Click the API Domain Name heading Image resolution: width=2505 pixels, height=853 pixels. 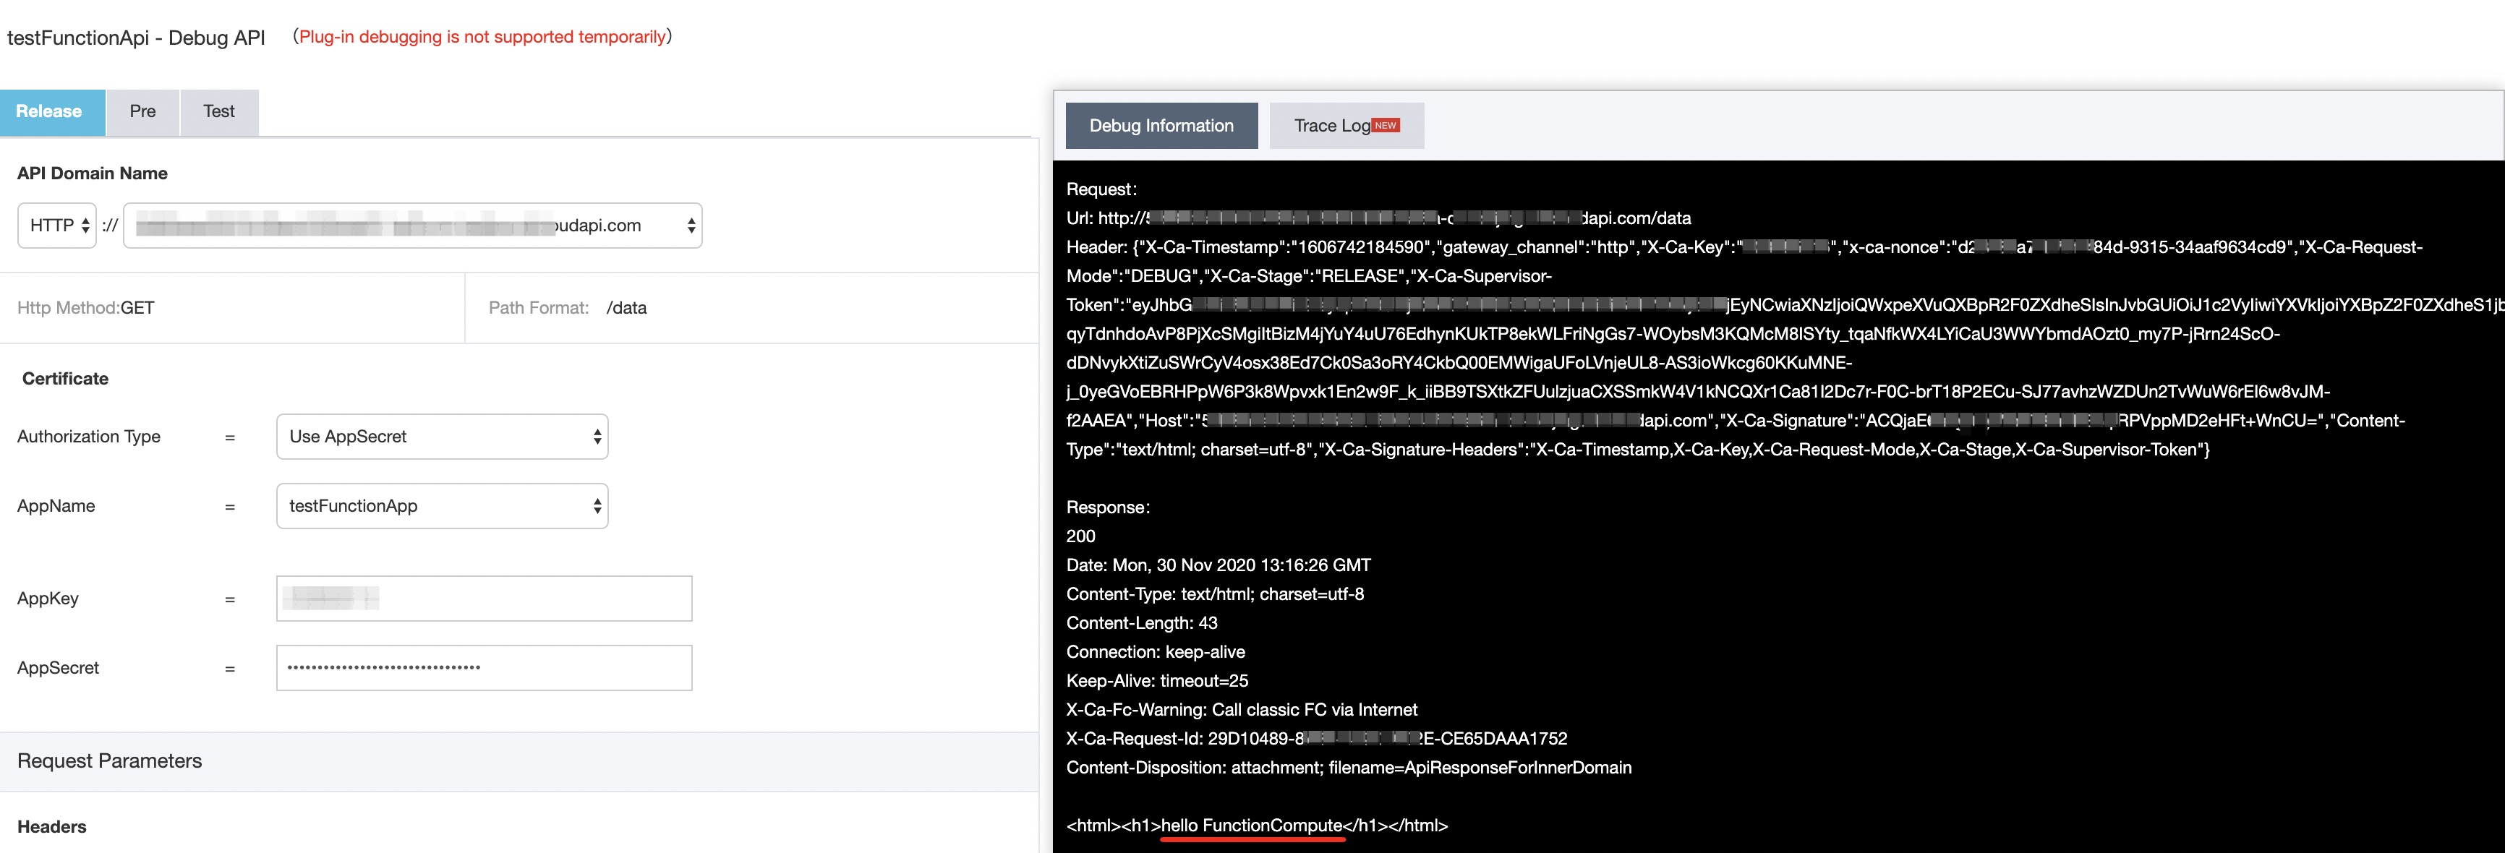93,174
